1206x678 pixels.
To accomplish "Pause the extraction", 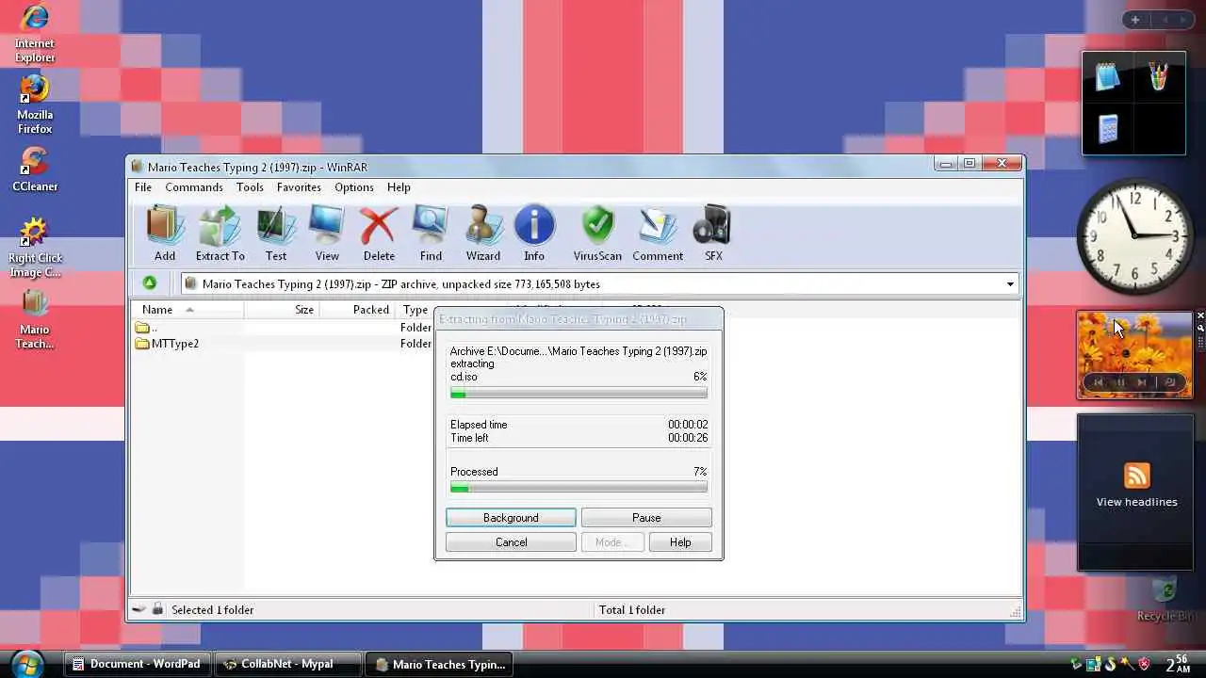I will pyautogui.click(x=646, y=518).
